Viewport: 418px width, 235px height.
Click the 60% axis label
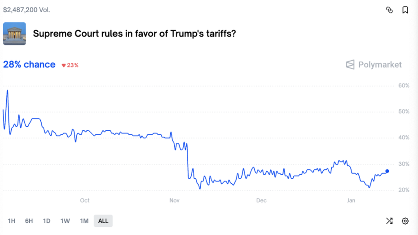click(404, 85)
